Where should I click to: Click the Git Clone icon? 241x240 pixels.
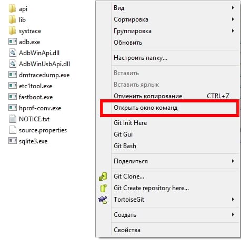[x=103, y=176]
